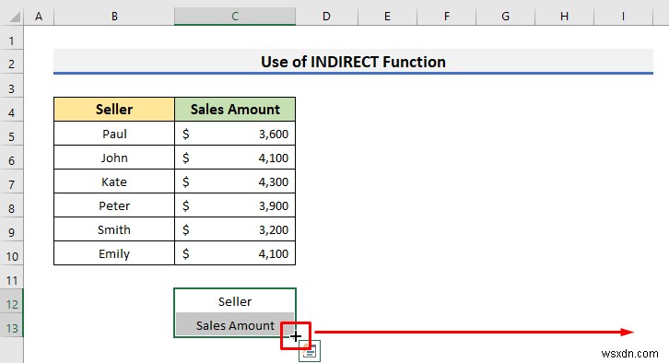Image resolution: width=669 pixels, height=363 pixels.
Task: Click the 'Sales Amount' table header cell
Action: (x=235, y=110)
